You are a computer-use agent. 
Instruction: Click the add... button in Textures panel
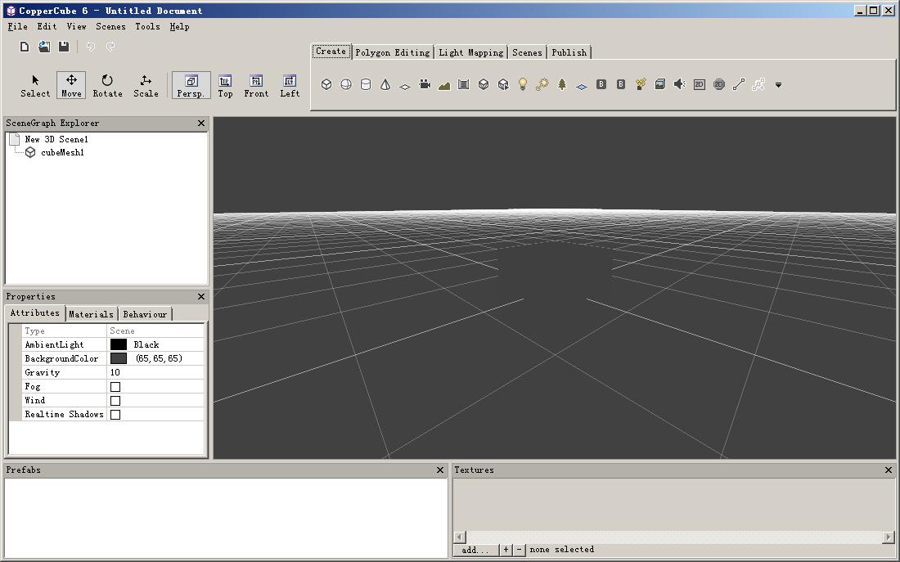coord(475,550)
